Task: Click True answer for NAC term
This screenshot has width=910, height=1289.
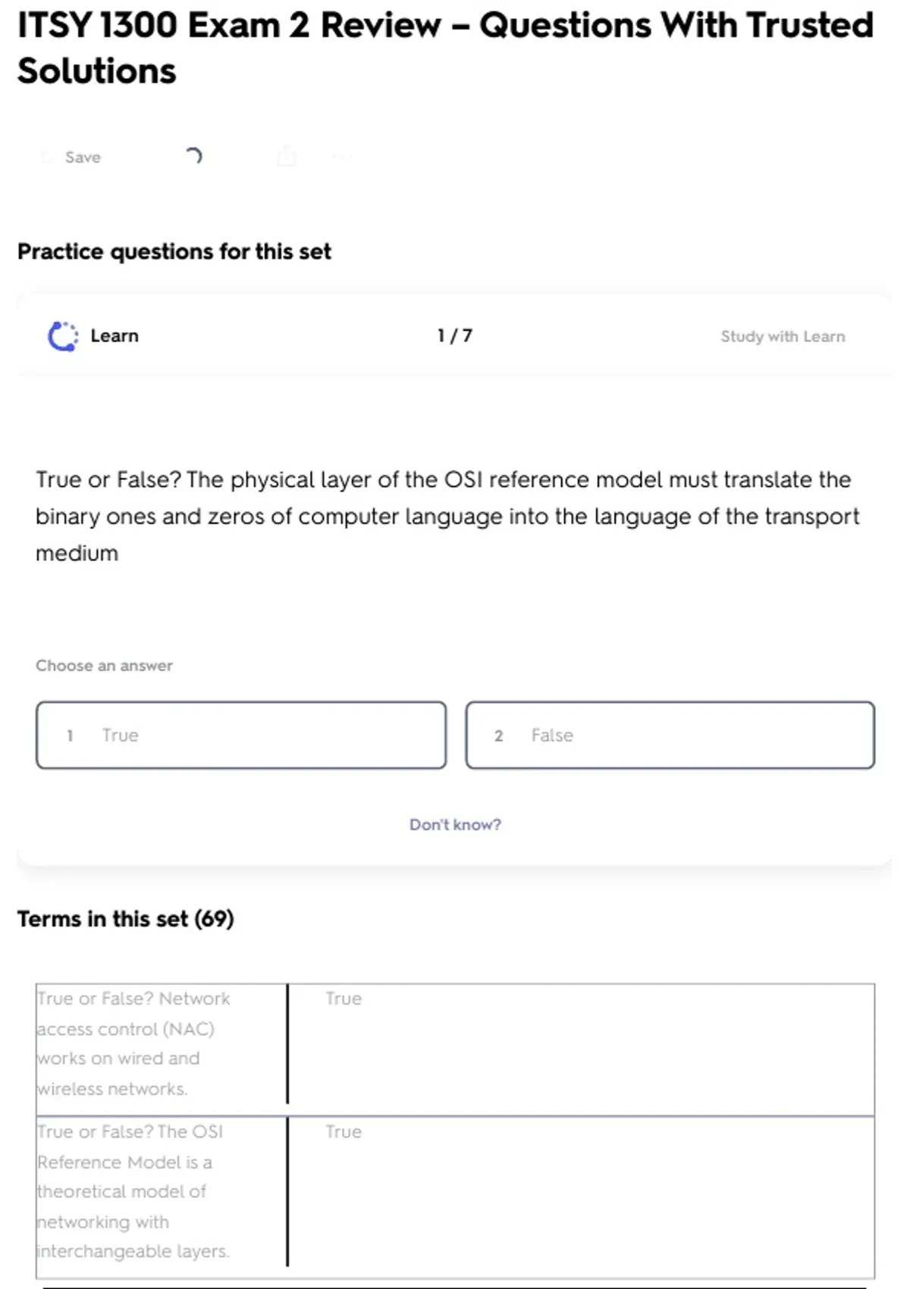Action: click(344, 999)
